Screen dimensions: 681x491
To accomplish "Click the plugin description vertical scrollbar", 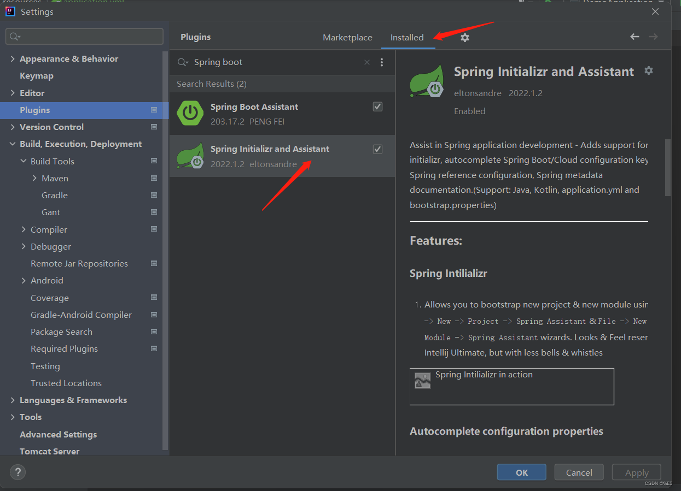I will click(667, 167).
